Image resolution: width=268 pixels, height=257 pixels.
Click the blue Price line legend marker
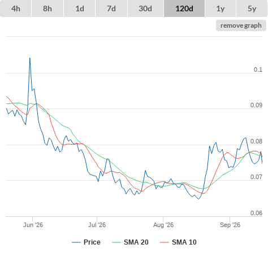(76, 242)
